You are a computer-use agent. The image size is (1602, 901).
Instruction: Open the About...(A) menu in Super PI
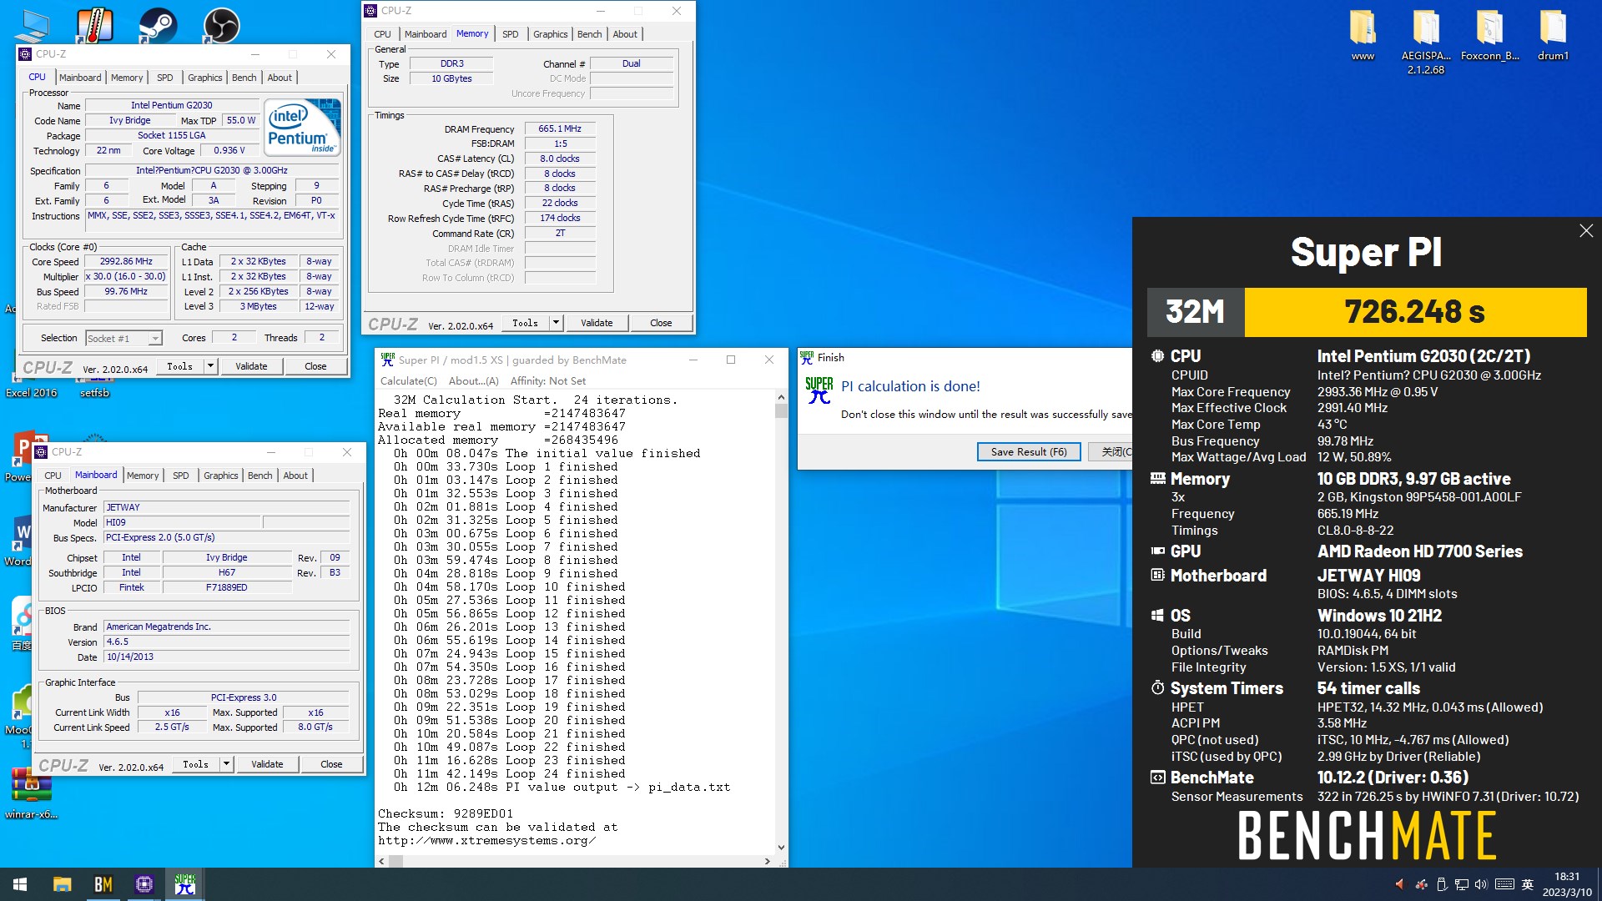pyautogui.click(x=473, y=381)
